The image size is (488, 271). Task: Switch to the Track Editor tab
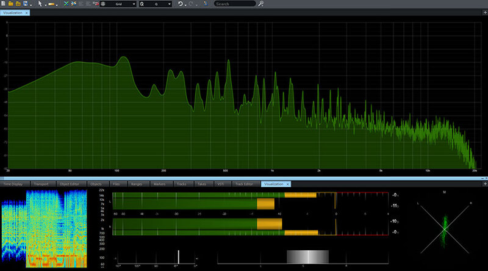click(244, 184)
